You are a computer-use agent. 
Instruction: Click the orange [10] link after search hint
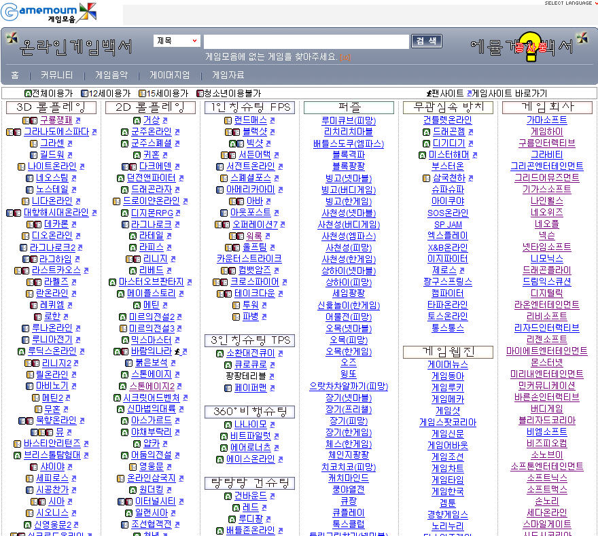click(x=345, y=58)
